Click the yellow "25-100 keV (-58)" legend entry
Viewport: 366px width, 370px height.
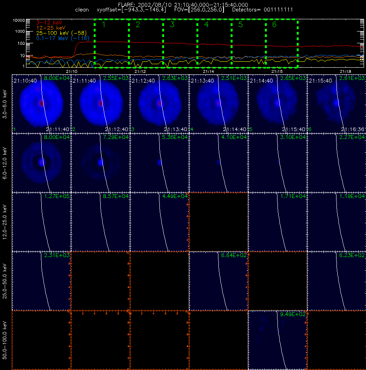click(61, 33)
